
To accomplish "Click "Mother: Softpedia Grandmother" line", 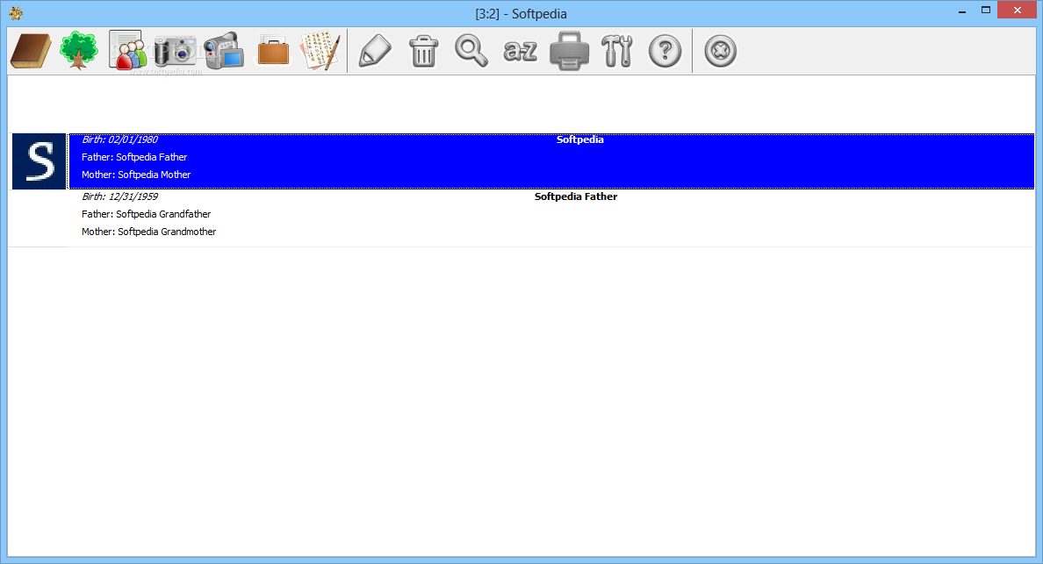I will [149, 232].
